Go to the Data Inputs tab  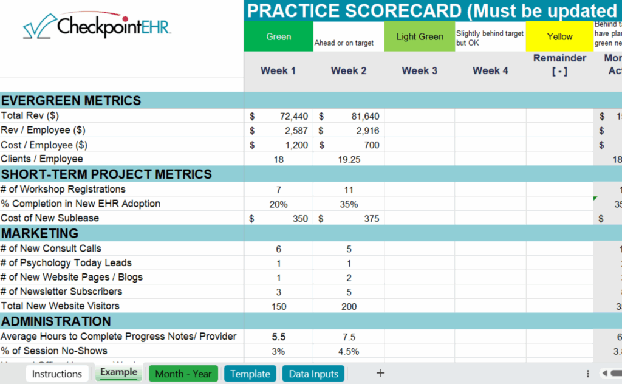coord(313,374)
